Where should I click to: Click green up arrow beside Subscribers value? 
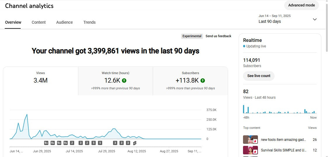[203, 81]
